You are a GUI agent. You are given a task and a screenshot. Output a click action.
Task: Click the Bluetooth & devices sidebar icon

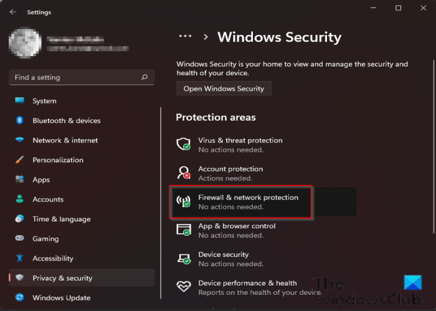click(x=19, y=121)
